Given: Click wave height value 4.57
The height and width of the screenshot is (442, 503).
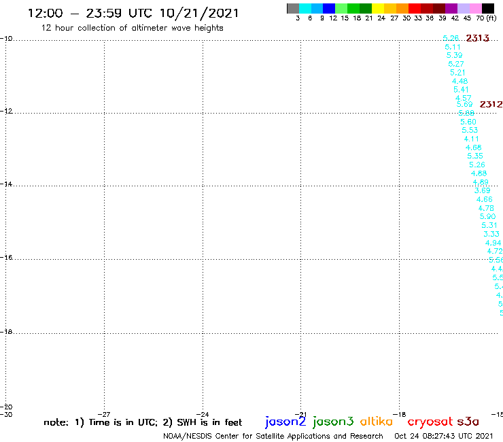Looking at the screenshot, I should (x=463, y=98).
